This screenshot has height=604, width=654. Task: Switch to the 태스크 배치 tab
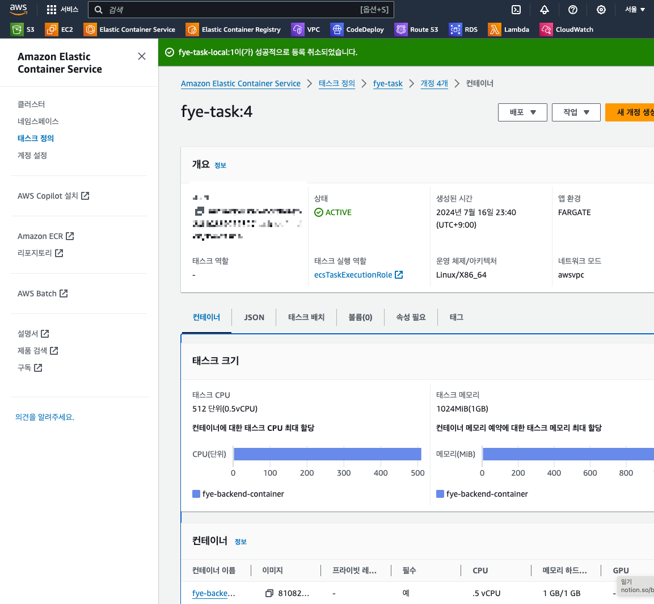[306, 317]
